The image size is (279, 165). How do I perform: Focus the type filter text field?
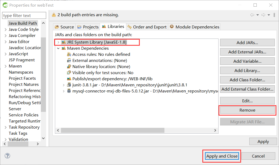click(x=24, y=15)
